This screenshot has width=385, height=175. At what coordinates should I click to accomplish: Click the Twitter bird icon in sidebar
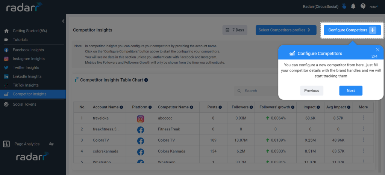coord(6,67)
